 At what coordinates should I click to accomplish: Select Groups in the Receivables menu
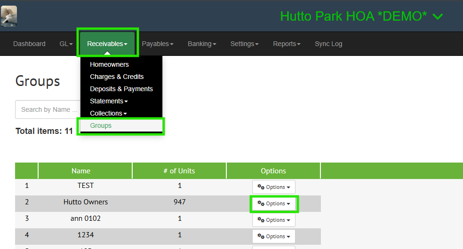click(101, 125)
